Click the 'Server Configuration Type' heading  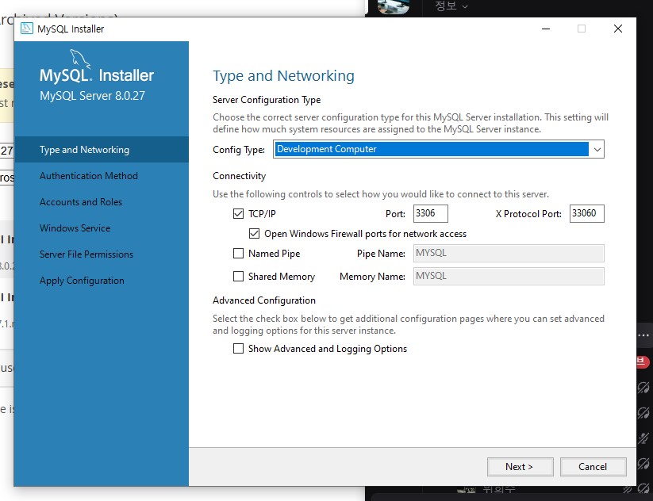267,100
